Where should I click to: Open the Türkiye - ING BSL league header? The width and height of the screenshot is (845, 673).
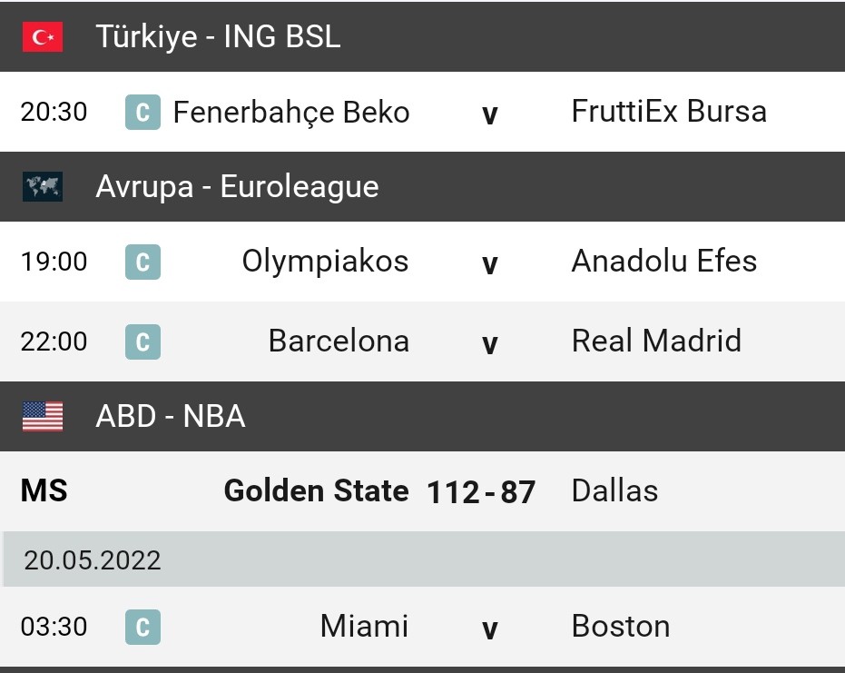click(x=423, y=36)
